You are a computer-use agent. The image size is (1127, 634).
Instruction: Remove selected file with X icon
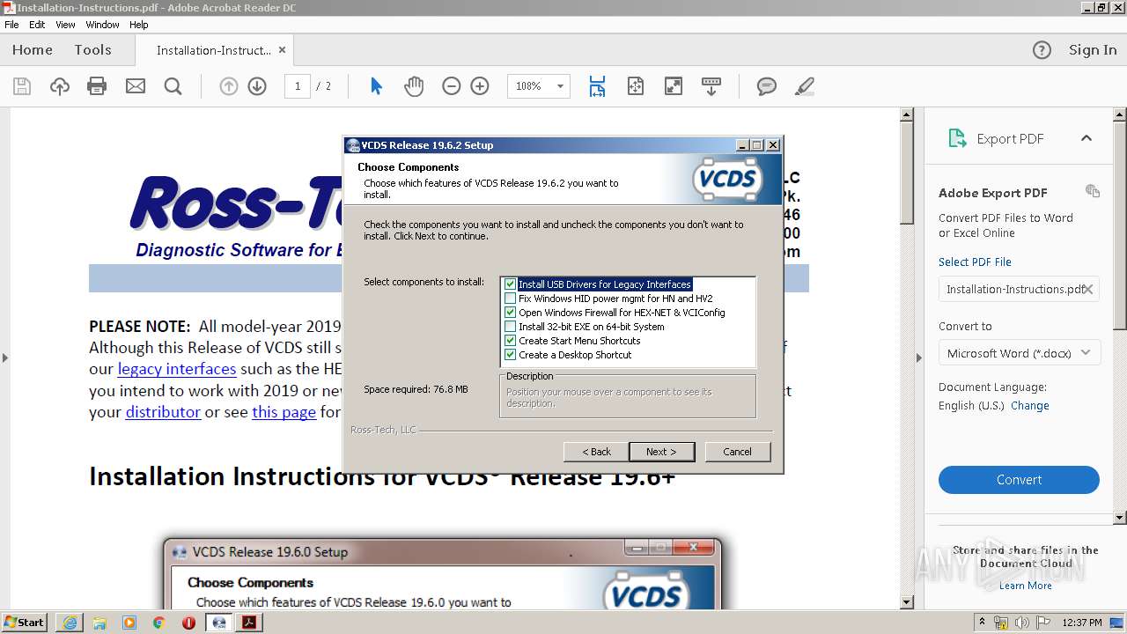point(1088,289)
